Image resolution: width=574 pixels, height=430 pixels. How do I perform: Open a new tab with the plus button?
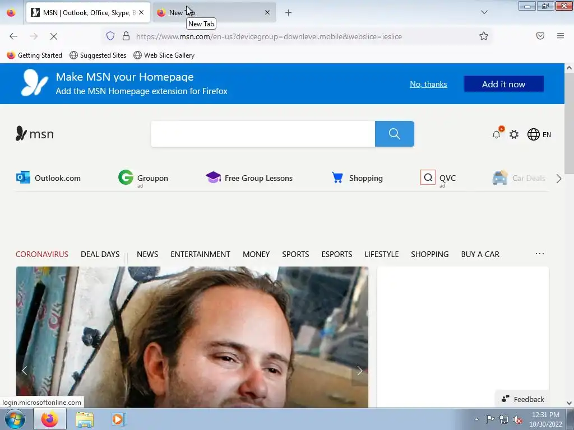coord(289,13)
